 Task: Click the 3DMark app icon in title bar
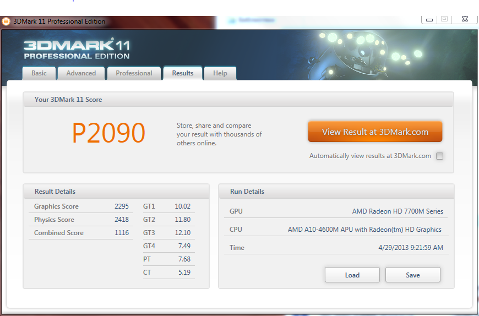(6, 21)
